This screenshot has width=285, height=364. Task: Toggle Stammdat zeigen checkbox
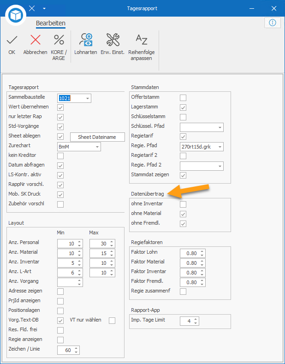coord(183,175)
